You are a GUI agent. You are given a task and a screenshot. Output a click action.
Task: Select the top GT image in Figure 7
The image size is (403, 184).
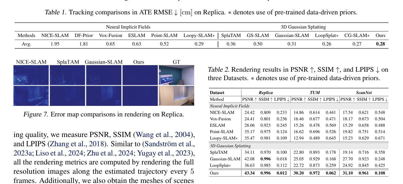pyautogui.click(x=176, y=75)
